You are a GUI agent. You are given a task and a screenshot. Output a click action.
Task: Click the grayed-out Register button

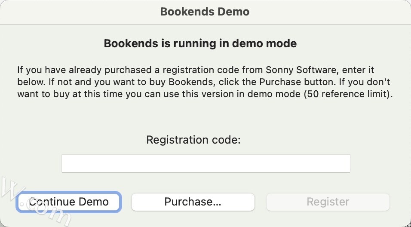328,202
